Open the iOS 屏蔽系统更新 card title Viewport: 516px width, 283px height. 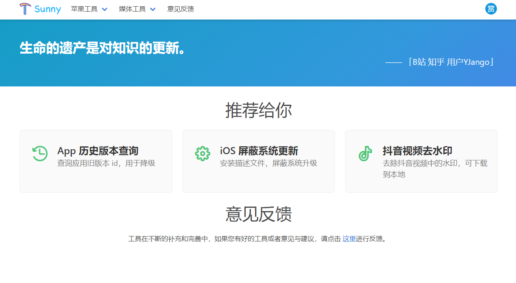point(259,151)
